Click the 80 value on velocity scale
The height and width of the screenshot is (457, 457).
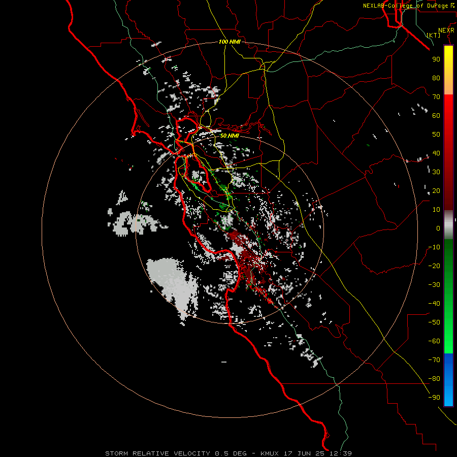(436, 78)
